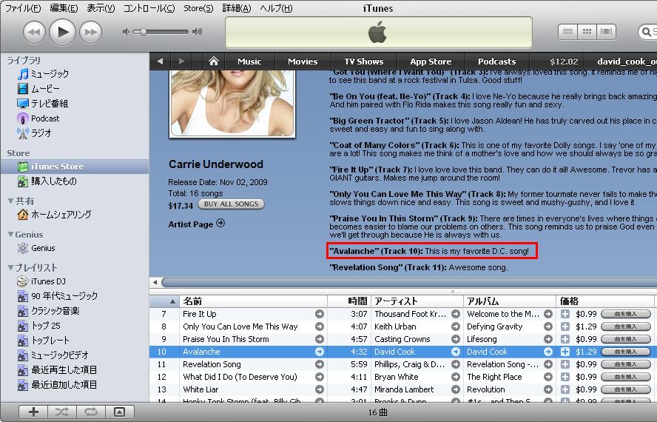Click BUY ALL SONGS button
The width and height of the screenshot is (657, 422).
pyautogui.click(x=231, y=204)
